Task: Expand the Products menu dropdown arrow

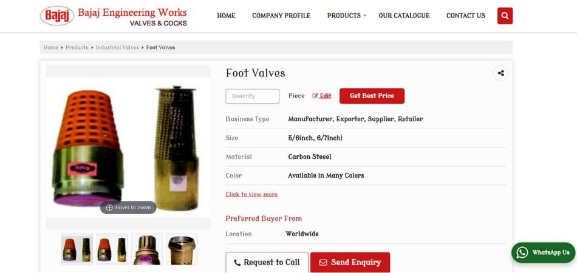Action: pyautogui.click(x=364, y=15)
